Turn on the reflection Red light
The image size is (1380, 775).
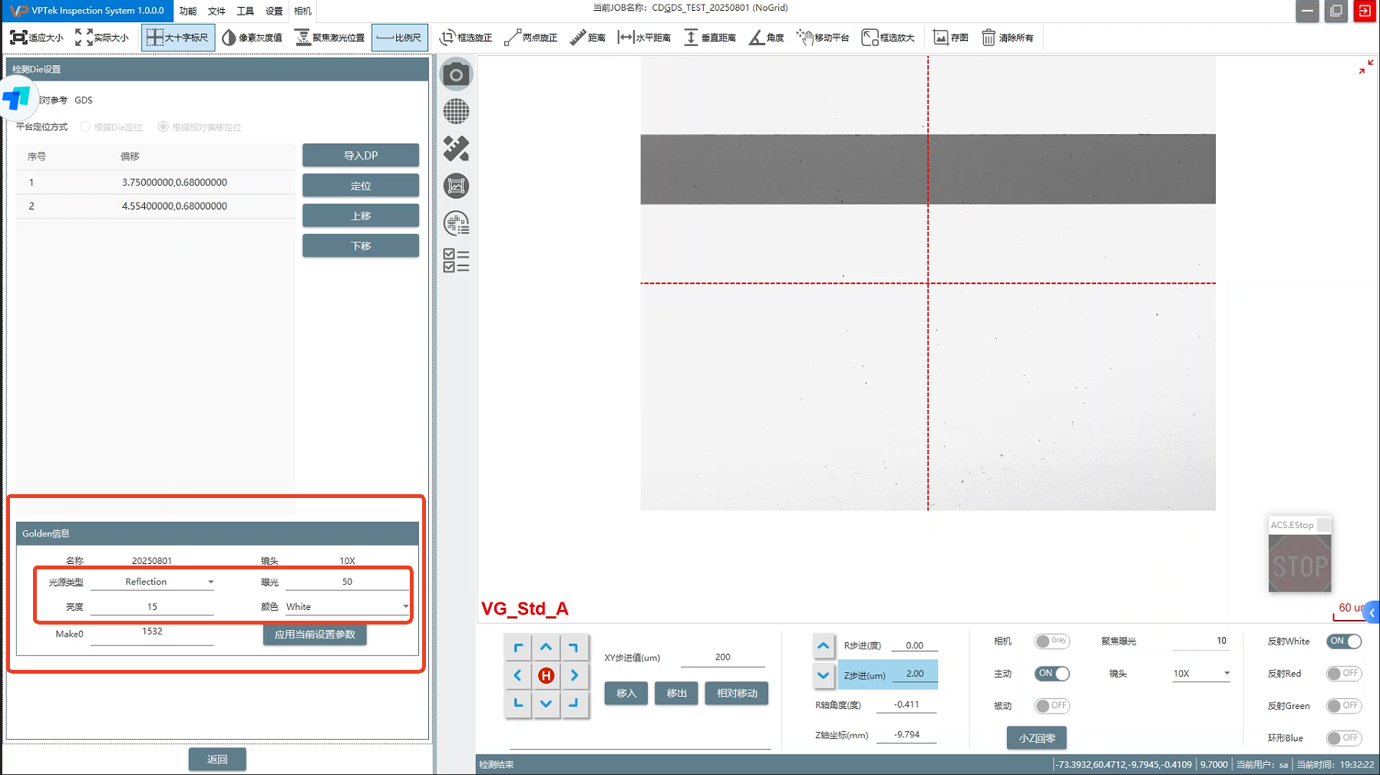pos(1344,674)
